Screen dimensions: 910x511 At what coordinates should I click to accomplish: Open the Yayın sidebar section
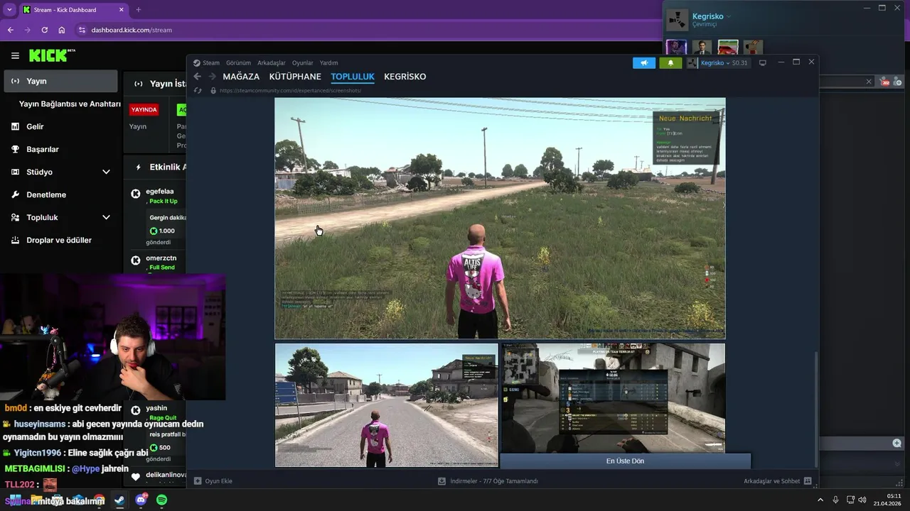coord(60,81)
